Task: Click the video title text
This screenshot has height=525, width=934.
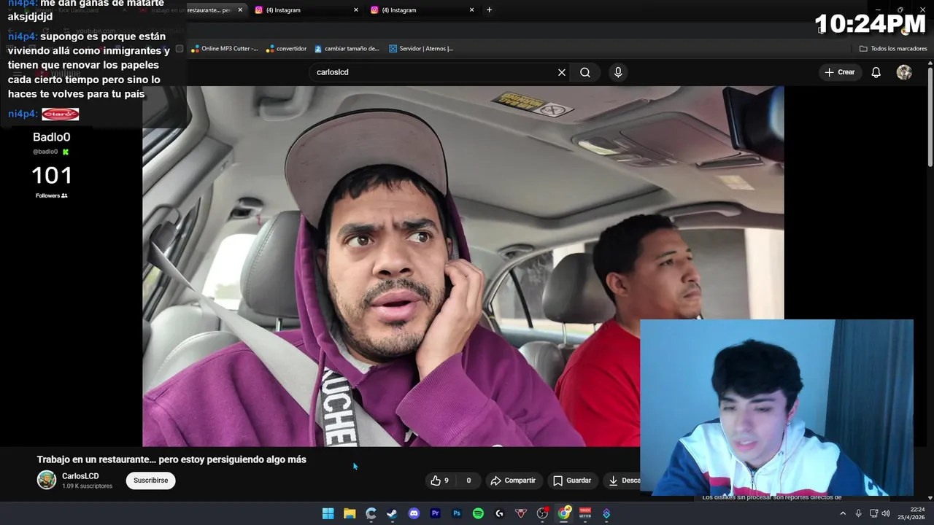Action: [x=171, y=459]
